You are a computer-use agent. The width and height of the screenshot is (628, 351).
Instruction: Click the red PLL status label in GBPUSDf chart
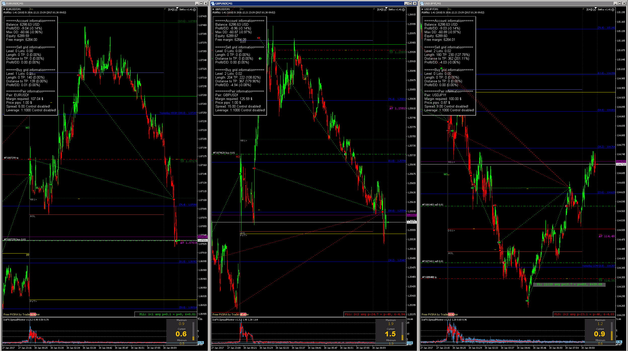click(375, 314)
